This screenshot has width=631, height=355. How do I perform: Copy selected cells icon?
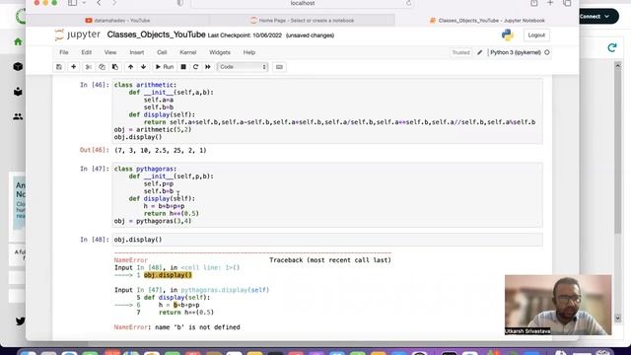pos(102,67)
